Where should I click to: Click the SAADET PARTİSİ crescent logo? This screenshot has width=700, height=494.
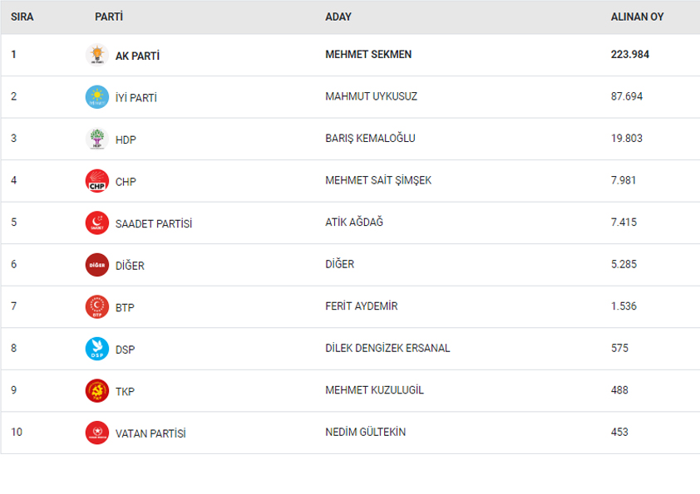(97, 223)
